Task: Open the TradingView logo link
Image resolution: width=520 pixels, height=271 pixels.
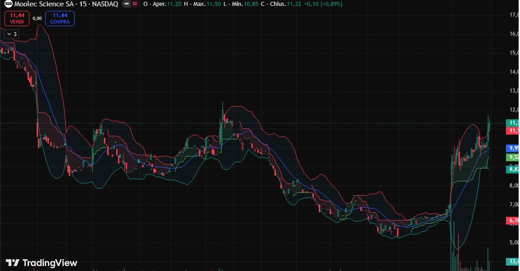Action: (42, 263)
